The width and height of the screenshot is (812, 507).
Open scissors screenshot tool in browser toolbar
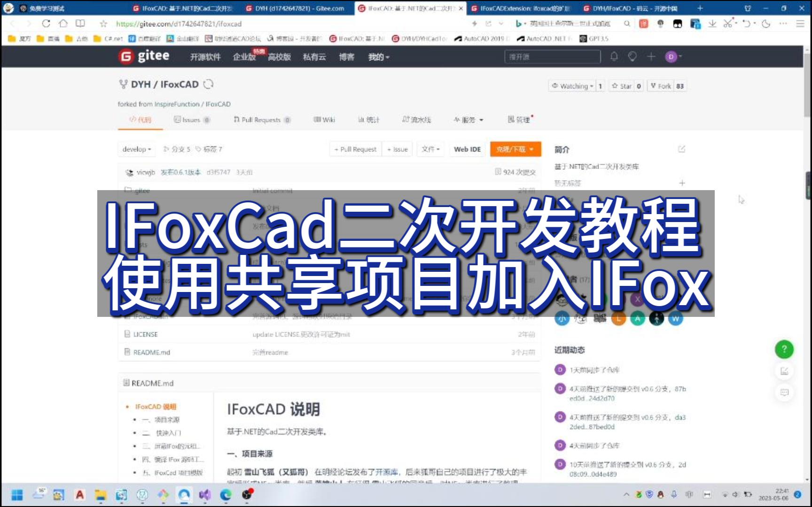coord(728,23)
